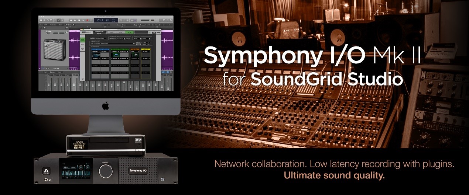Image resolution: width=469 pixels, height=195 pixels.
Task: Click the red Record button in transport
Action: [88, 20]
